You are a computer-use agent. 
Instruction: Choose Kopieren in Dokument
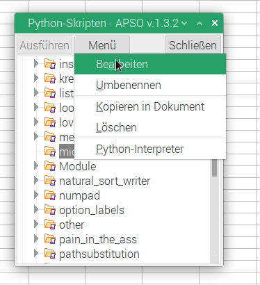point(150,106)
